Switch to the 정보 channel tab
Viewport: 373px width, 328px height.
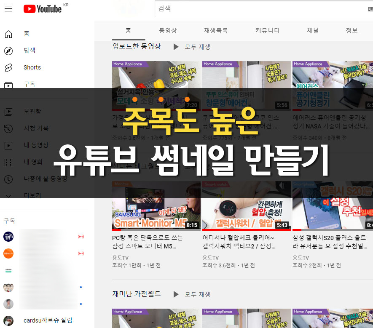(352, 30)
